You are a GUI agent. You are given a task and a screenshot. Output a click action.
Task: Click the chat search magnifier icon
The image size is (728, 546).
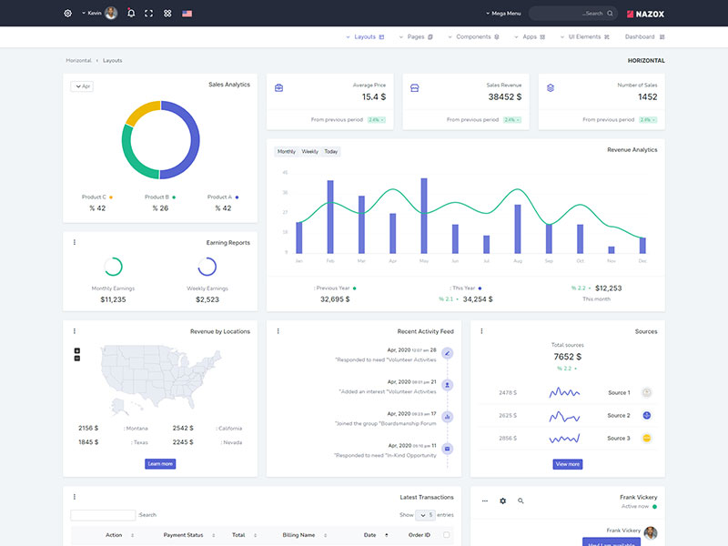[521, 500]
